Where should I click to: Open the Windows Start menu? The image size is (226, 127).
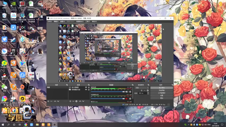(x=3, y=125)
